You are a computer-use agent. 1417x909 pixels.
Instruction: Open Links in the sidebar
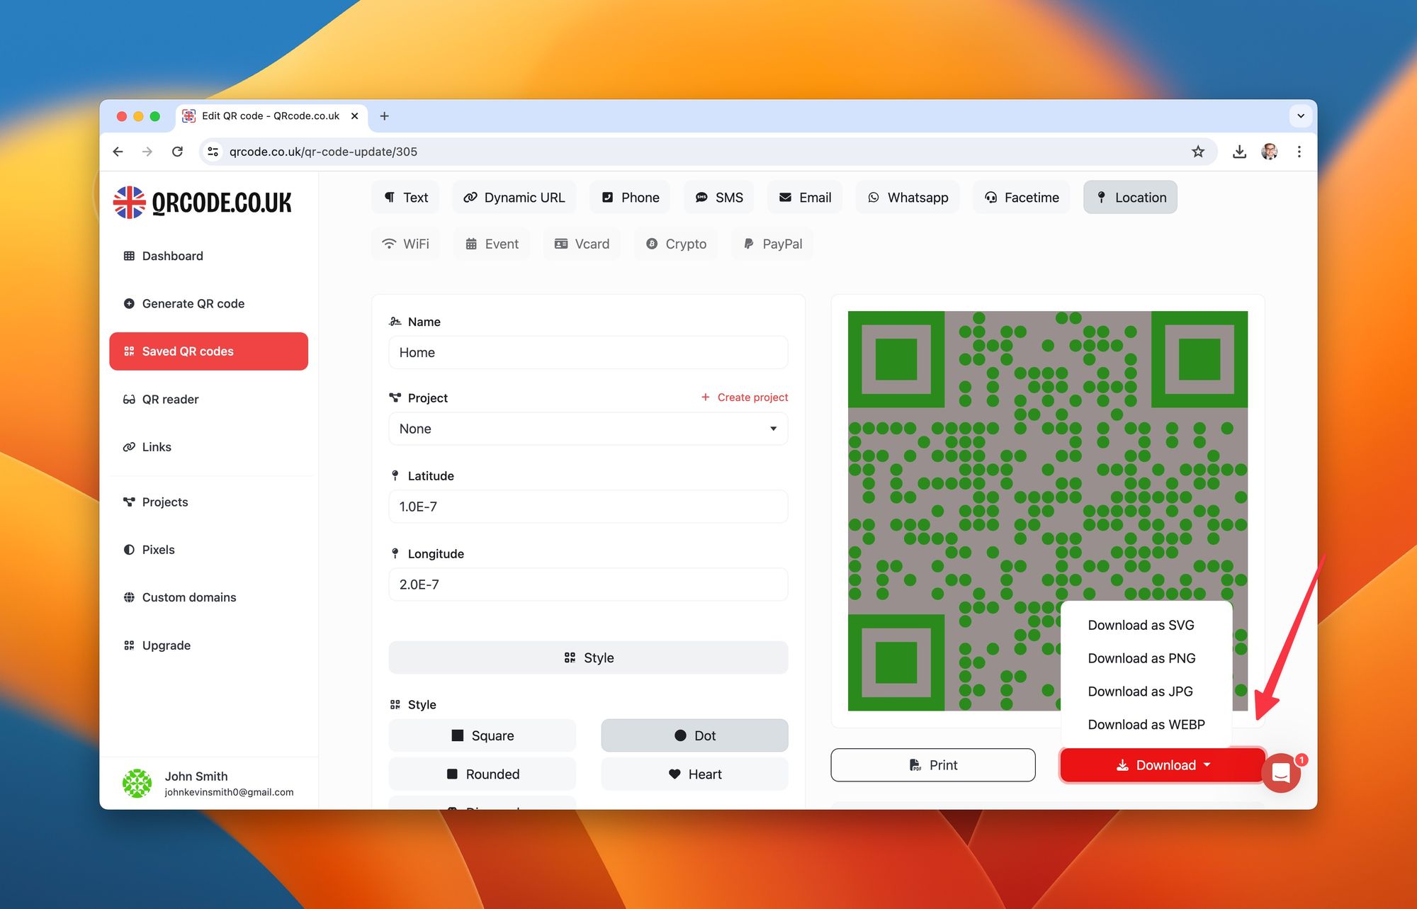[209, 447]
